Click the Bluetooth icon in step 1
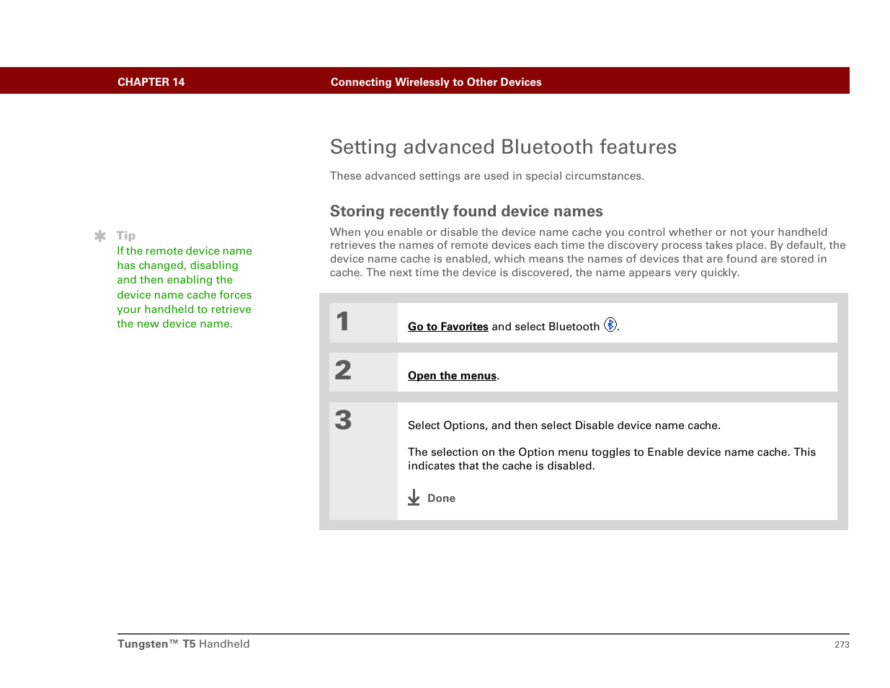The height and width of the screenshot is (688, 890). pos(610,325)
